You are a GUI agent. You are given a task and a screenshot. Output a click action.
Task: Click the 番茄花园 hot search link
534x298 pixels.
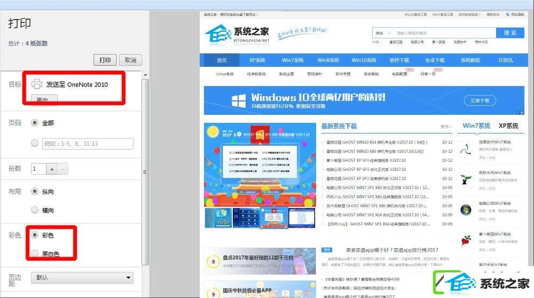point(396,42)
